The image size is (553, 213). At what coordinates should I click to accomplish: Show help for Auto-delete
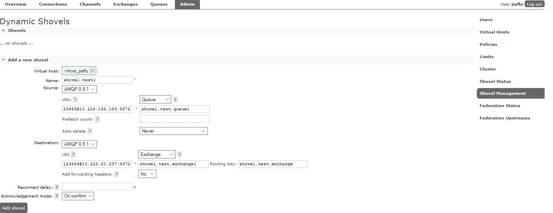point(90,131)
